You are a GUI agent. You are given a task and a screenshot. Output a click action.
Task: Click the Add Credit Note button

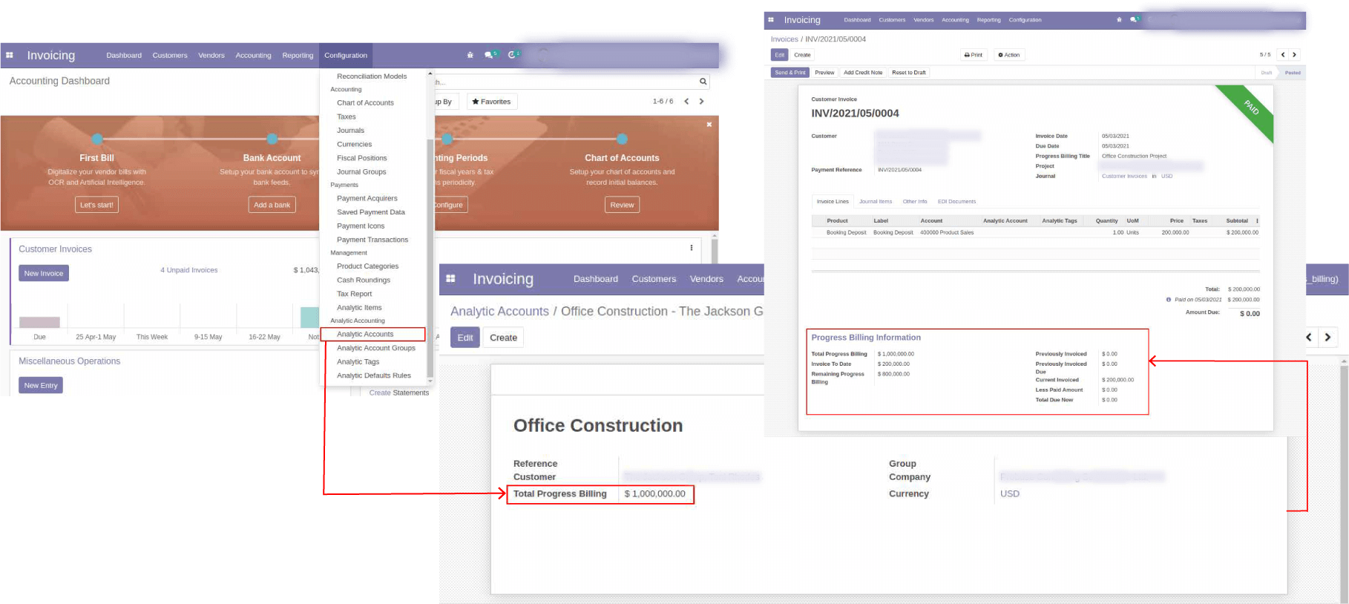click(862, 73)
